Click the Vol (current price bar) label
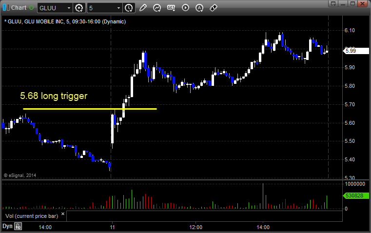Image resolution: width=371 pixels, height=233 pixels. coord(32,216)
